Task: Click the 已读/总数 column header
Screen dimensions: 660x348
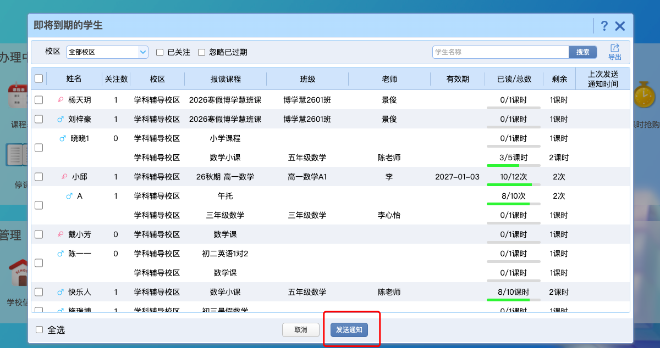Action: pos(514,79)
